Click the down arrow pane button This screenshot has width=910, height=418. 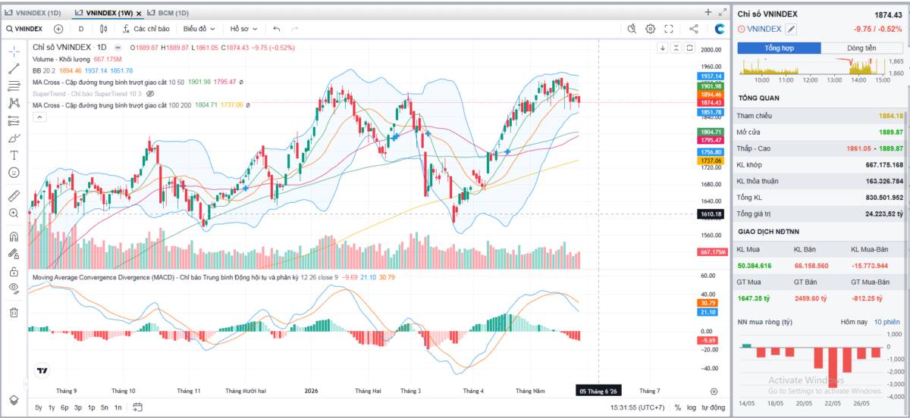tap(662, 48)
